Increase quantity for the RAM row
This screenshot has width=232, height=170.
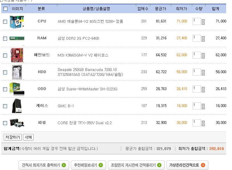203,38
